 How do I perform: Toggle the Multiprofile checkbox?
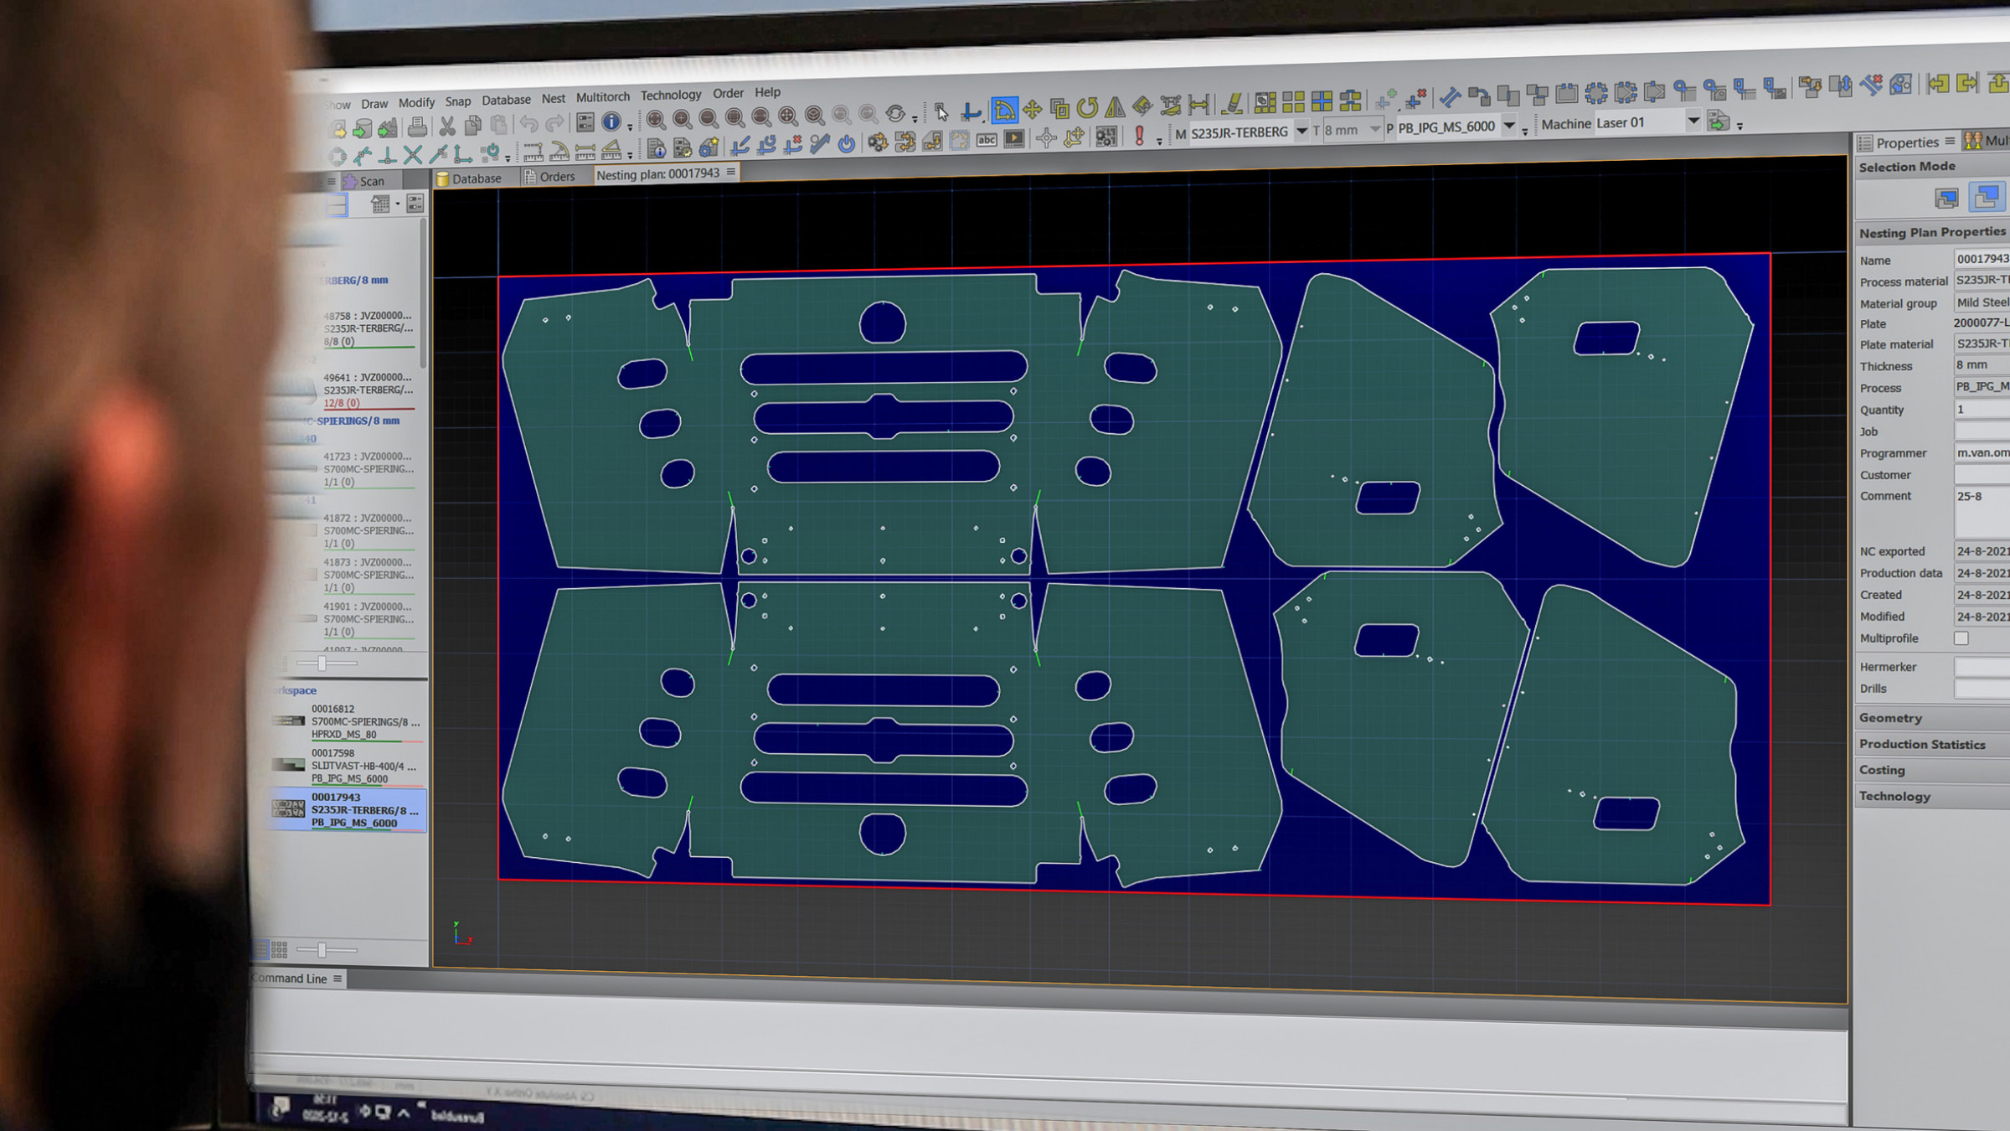coord(1961,638)
